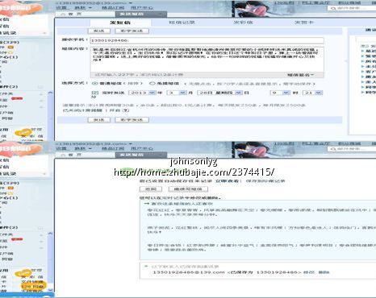
Task: Click the button beside 发送 below billing notice
Action: tap(132, 120)
